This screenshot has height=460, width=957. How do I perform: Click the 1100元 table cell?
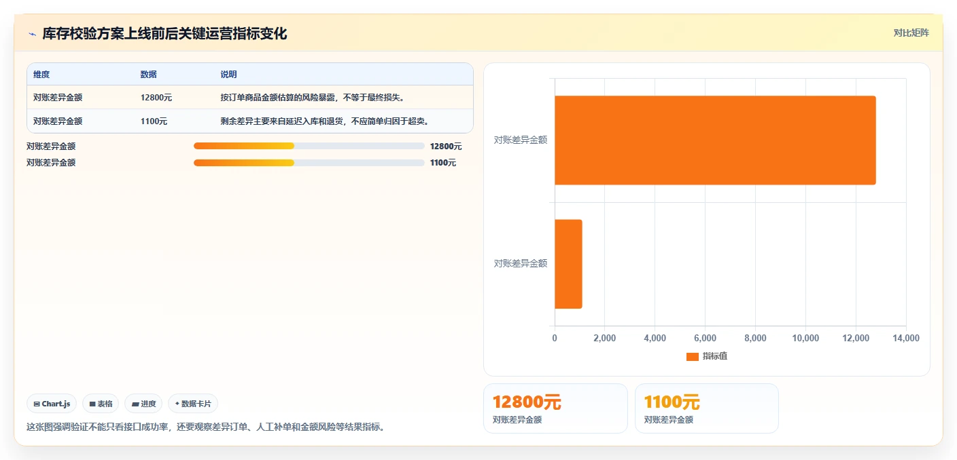(x=154, y=121)
